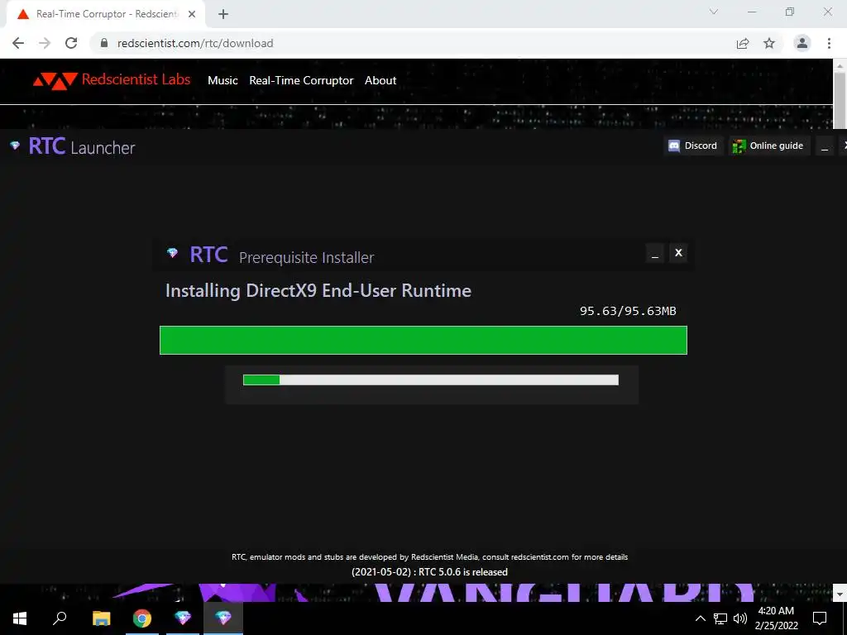847x635 pixels.
Task: Click the scrollbar down arrow
Action: coord(840,594)
